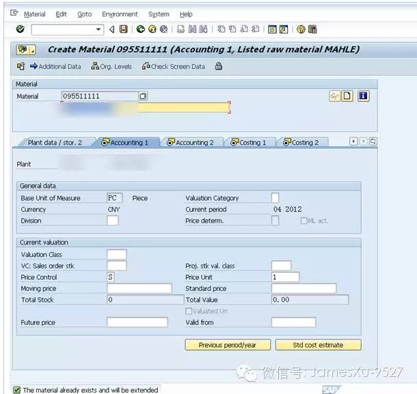This screenshot has height=394, width=417.
Task: Go to Previous Page icon
Action: 232,29
